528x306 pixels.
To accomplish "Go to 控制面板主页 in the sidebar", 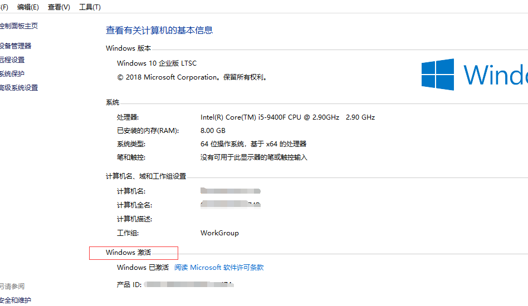I will (19, 26).
